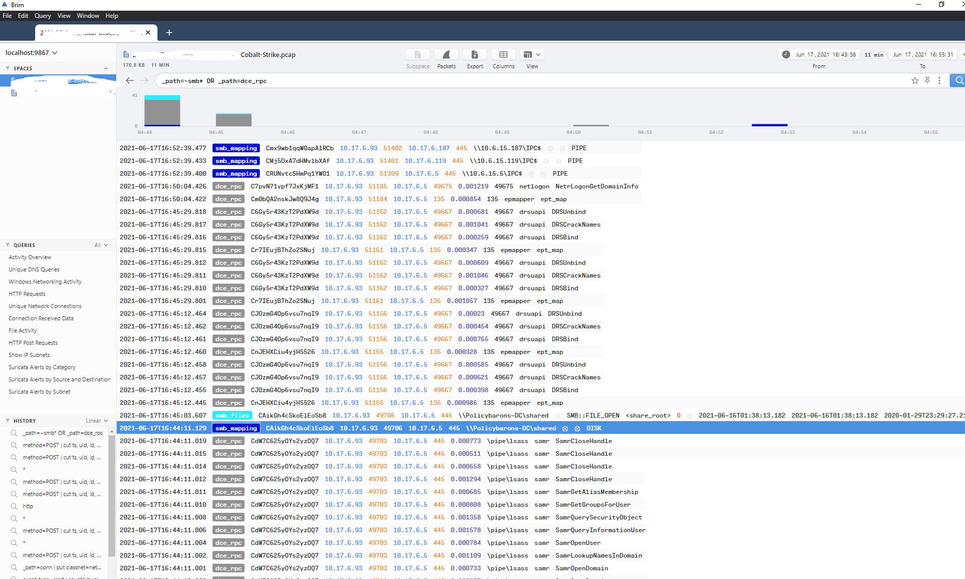Image resolution: width=965 pixels, height=579 pixels.
Task: Star the current query
Action: [915, 80]
